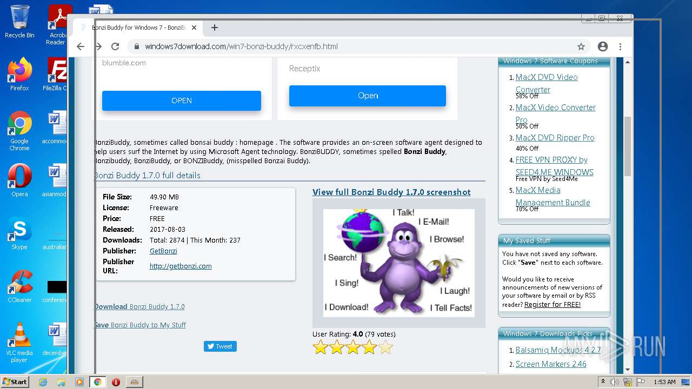The height and width of the screenshot is (389, 692).
Task: Bookmark this page with the star
Action: [x=581, y=46]
